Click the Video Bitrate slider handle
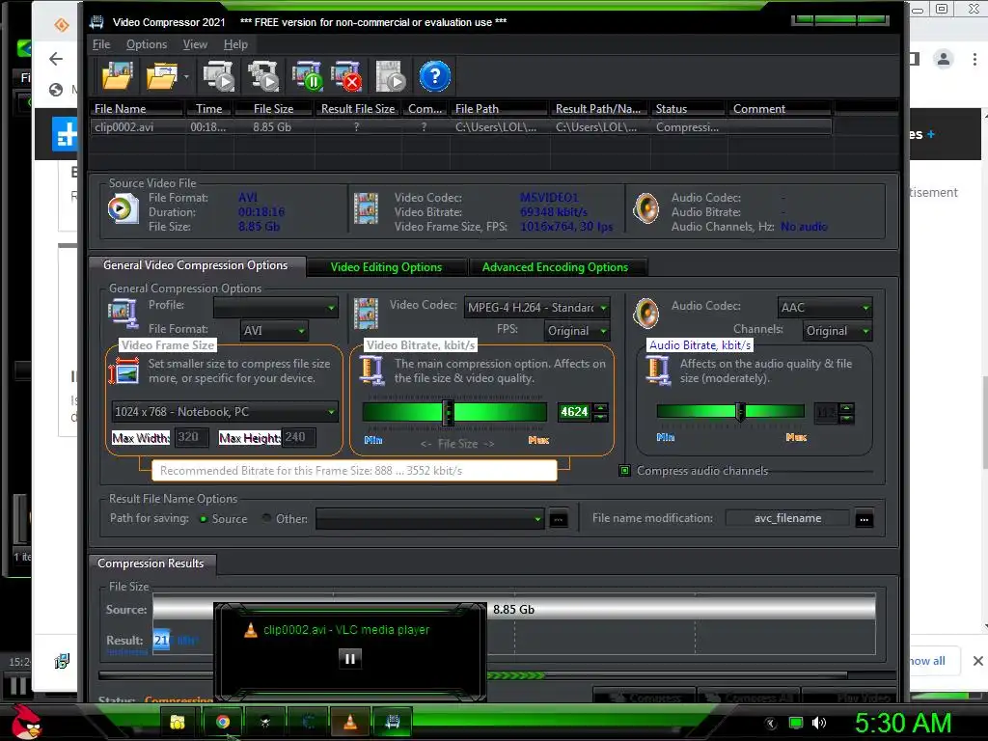This screenshot has height=741, width=988. [448, 413]
